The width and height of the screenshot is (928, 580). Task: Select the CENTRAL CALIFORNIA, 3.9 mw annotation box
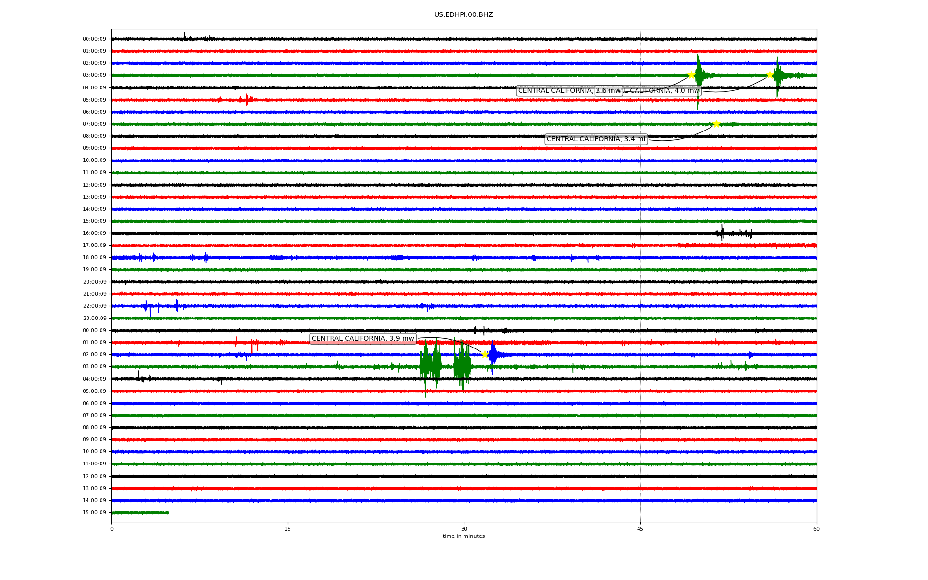click(x=362, y=339)
